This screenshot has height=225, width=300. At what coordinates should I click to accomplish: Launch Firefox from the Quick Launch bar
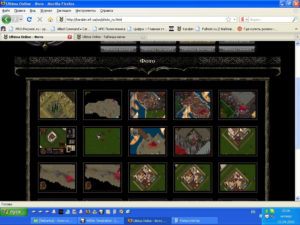(x=88, y=212)
